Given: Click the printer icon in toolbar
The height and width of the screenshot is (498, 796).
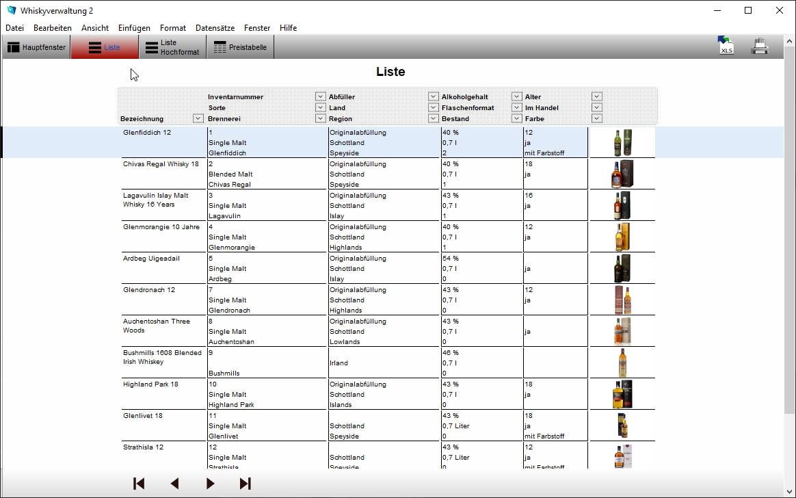Looking at the screenshot, I should pos(760,47).
